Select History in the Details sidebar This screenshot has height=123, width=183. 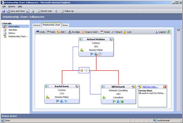tap(12, 33)
